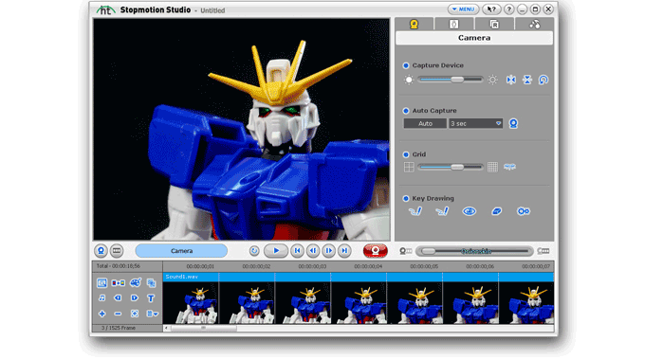Click the fit timeline to view icon
Screen dimensions: 664x360
(135, 314)
